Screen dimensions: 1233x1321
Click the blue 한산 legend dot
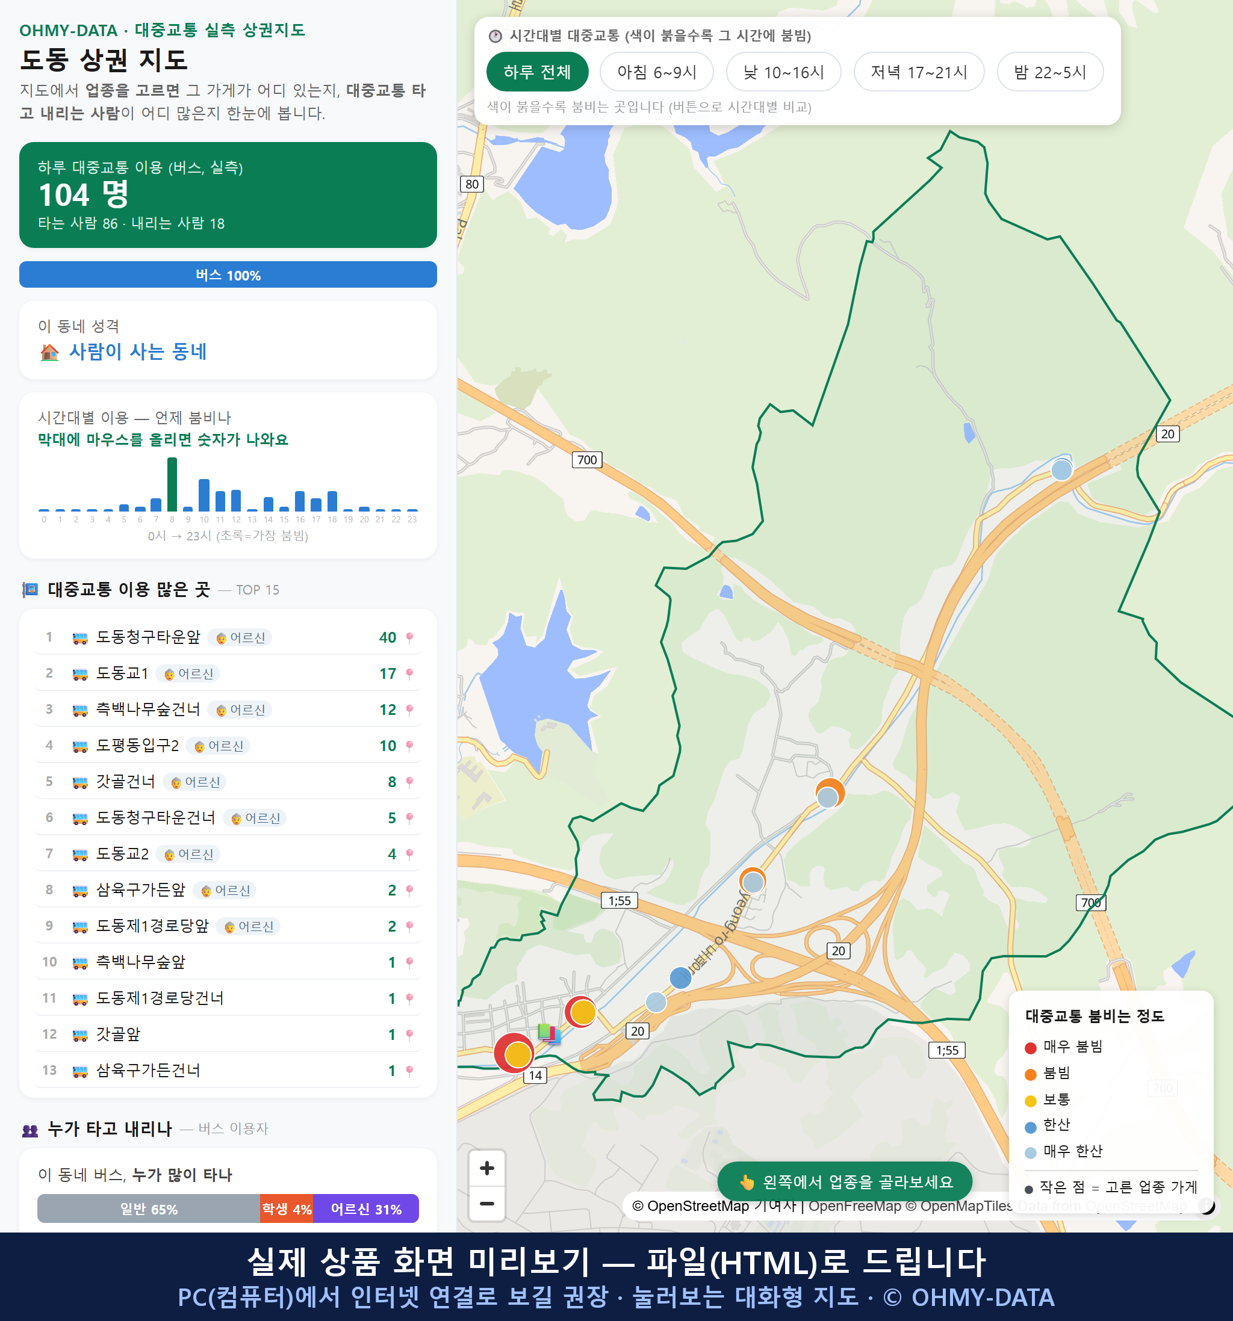click(x=1030, y=1127)
